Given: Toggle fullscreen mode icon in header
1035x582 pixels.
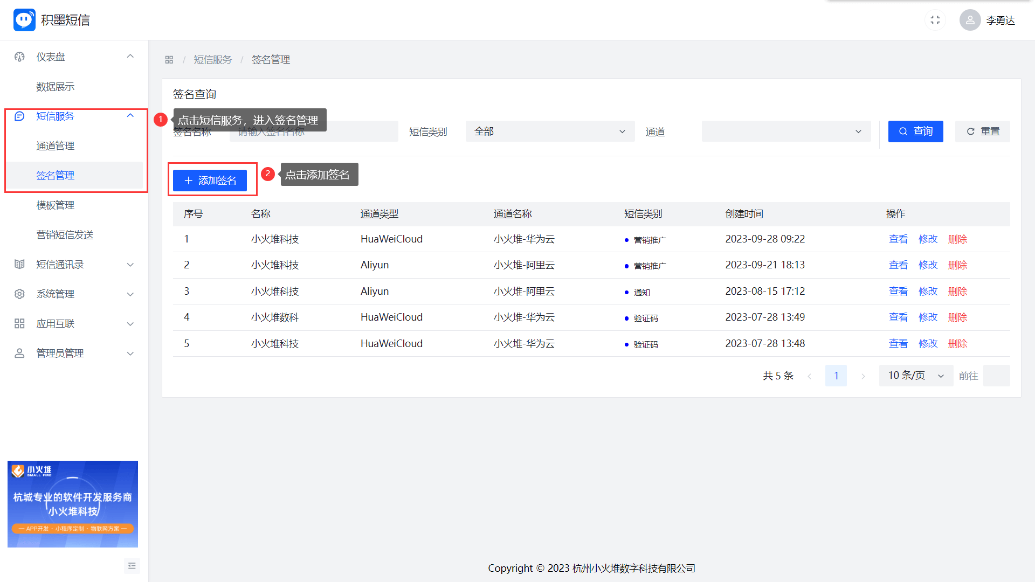Looking at the screenshot, I should 935,20.
